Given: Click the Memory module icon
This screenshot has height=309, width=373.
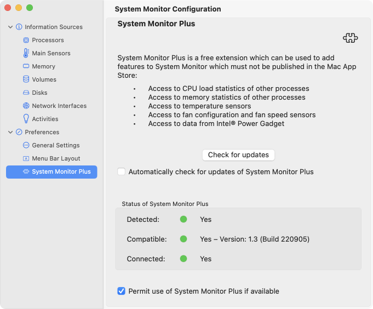Looking at the screenshot, I should (x=26, y=66).
